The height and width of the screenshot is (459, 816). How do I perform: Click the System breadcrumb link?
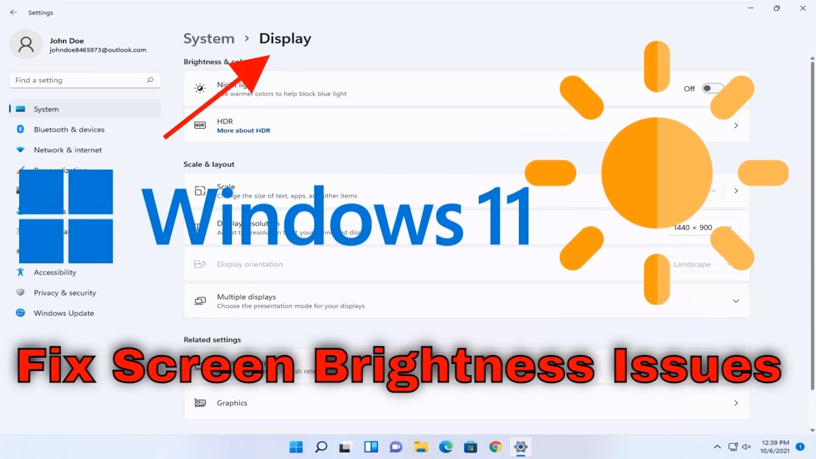[209, 38]
